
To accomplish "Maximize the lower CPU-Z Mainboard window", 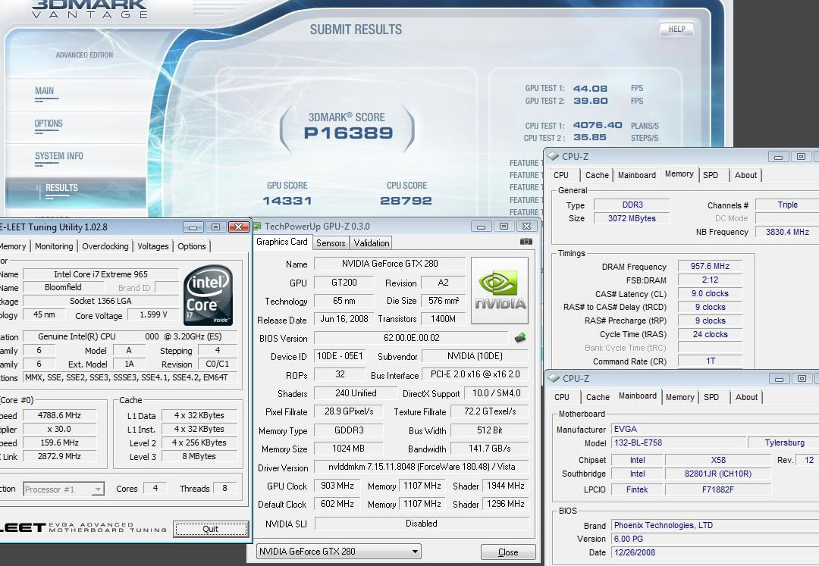I will coord(802,379).
